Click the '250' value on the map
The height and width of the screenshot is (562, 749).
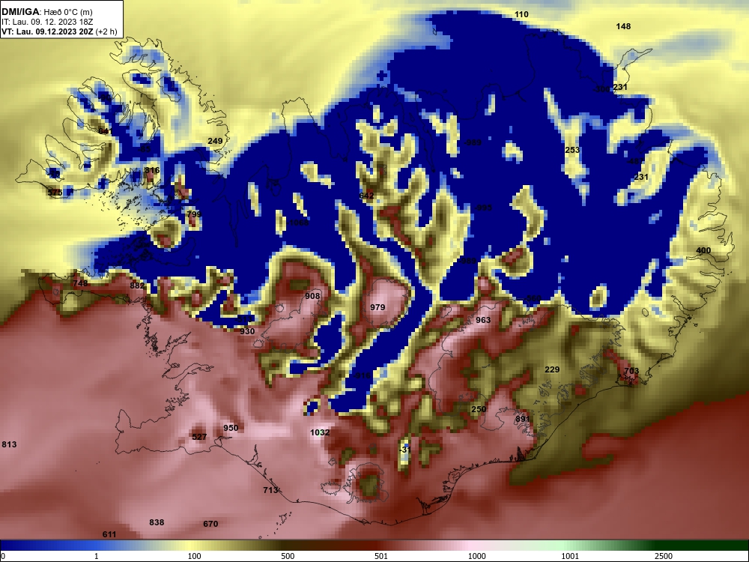pyautogui.click(x=479, y=409)
